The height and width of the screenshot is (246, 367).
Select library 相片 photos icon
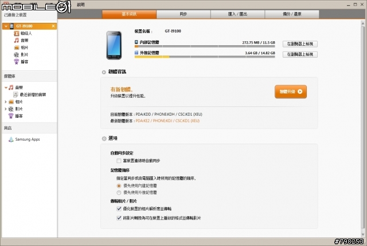coord(11,102)
